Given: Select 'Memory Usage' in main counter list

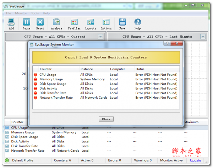Looking at the screenshot, I should [x=106, y=132].
